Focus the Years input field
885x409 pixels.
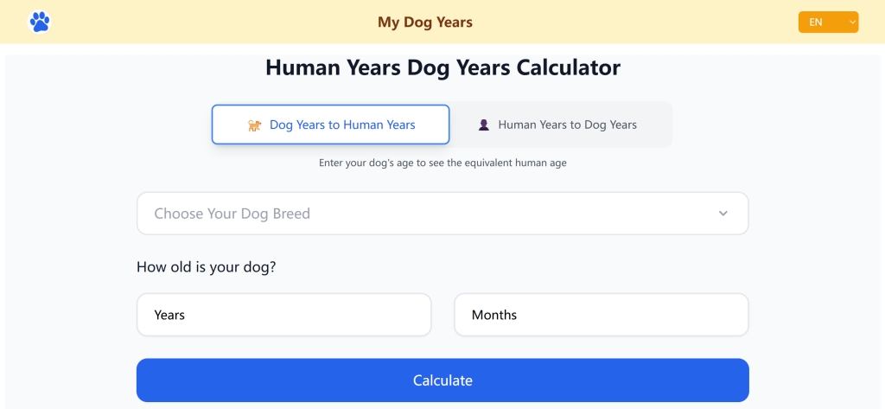pos(283,315)
